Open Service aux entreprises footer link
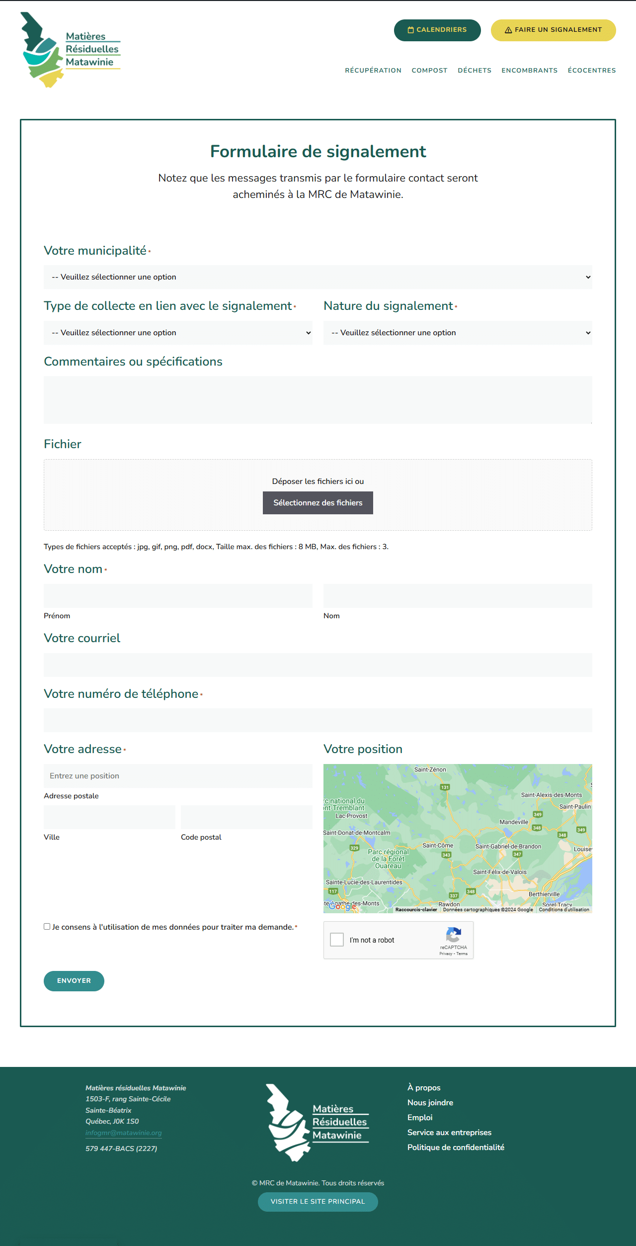Screen dimensions: 636x1246 click(449, 1133)
